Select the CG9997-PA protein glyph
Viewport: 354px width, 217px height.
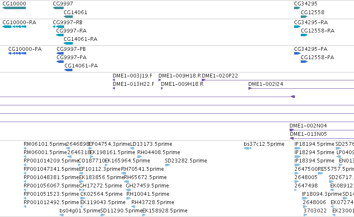click(60, 62)
